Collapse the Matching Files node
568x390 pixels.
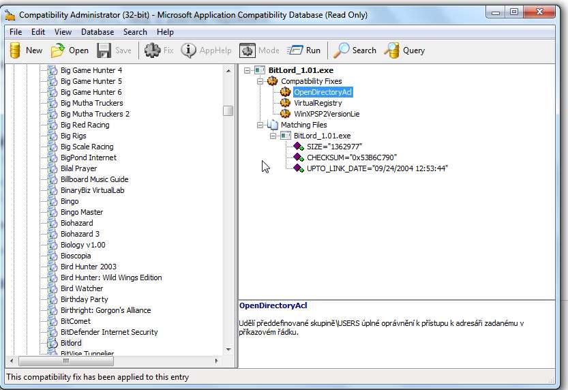click(260, 125)
